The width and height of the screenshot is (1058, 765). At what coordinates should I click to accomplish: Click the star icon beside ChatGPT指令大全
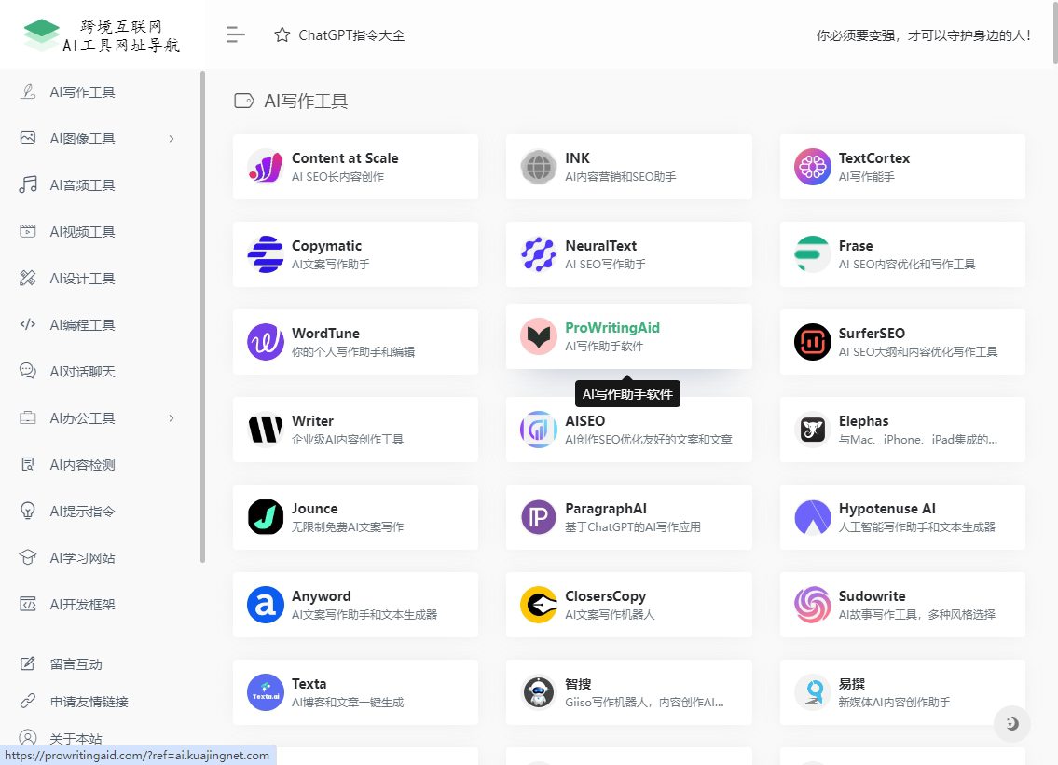(282, 35)
